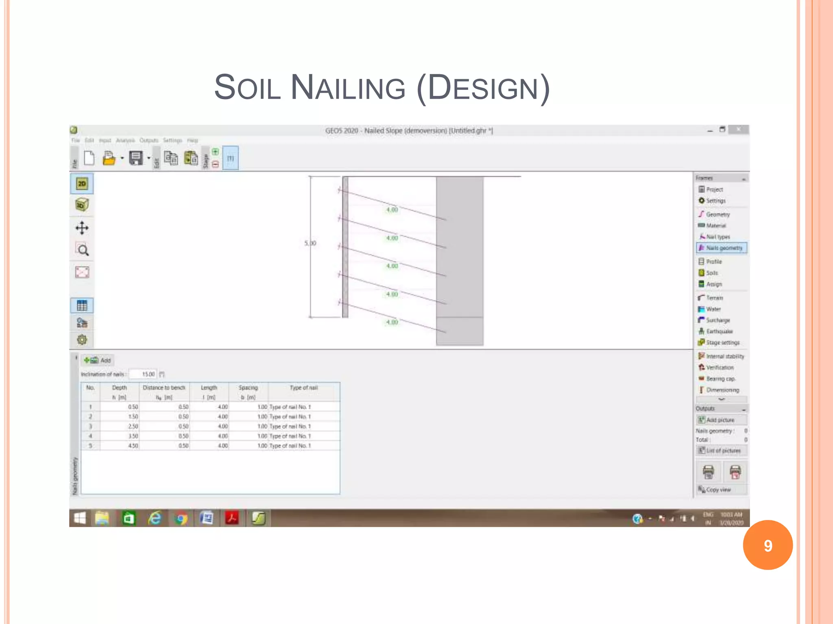Image resolution: width=833 pixels, height=624 pixels.
Task: Open the Settings frame
Action: pyautogui.click(x=722, y=201)
